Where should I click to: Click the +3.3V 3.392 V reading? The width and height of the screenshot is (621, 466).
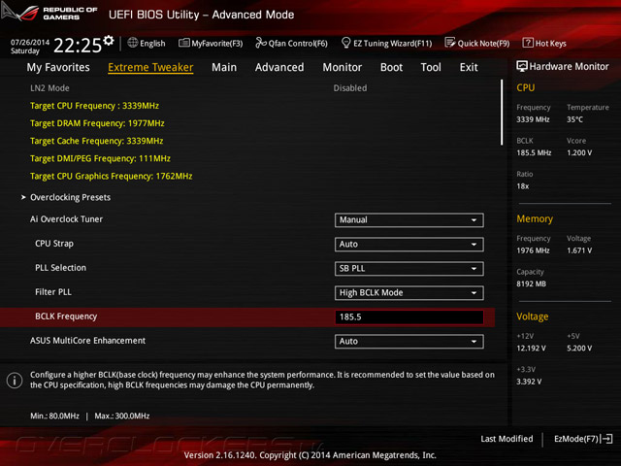pyautogui.click(x=529, y=382)
